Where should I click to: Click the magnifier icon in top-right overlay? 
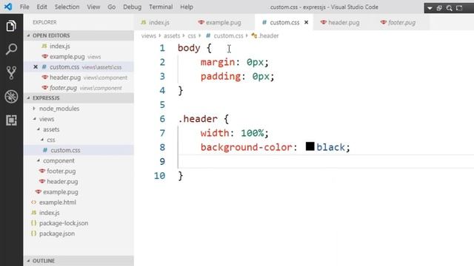[x=450, y=8]
